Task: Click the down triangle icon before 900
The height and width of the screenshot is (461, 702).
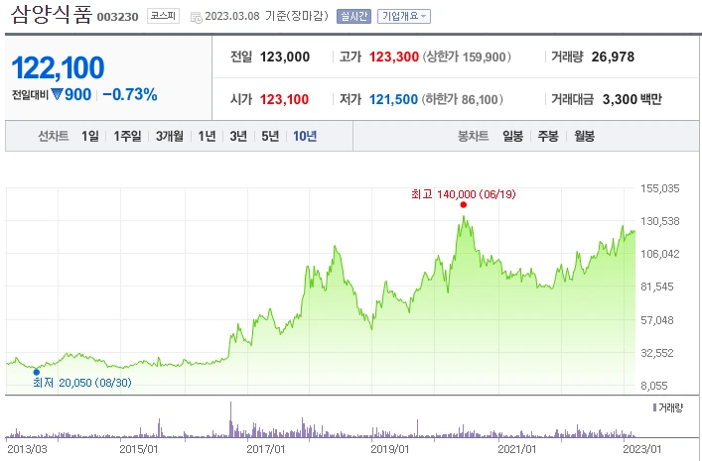Action: click(x=57, y=94)
